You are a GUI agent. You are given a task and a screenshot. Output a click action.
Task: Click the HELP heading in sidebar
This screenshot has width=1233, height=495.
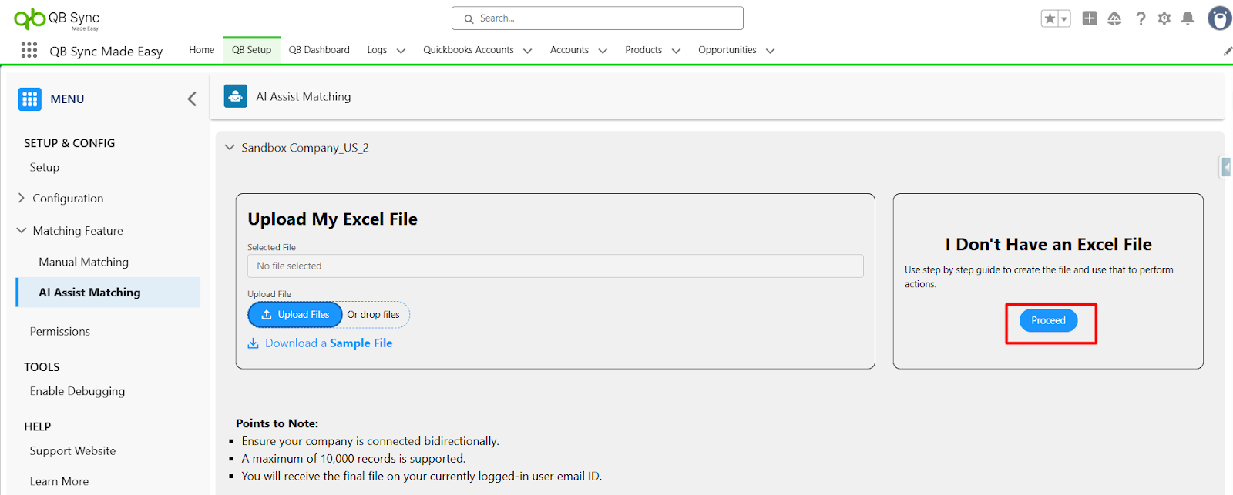[37, 426]
